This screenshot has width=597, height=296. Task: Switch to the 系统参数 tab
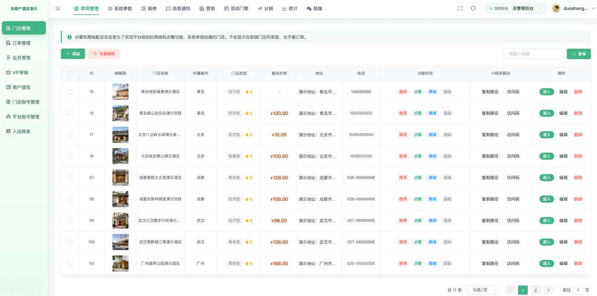120,9
